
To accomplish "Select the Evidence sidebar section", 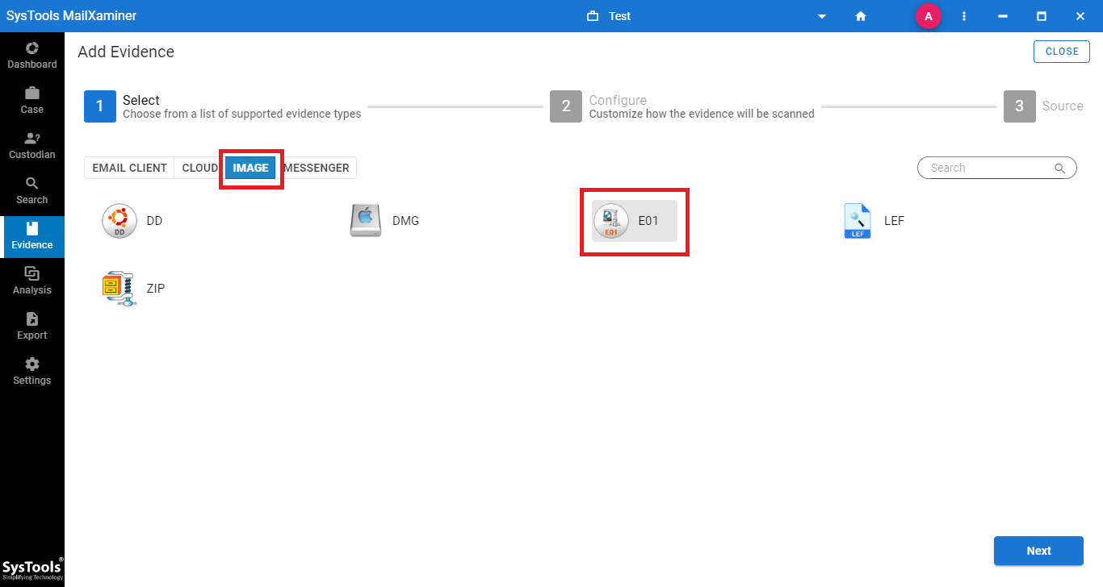I will [x=32, y=236].
